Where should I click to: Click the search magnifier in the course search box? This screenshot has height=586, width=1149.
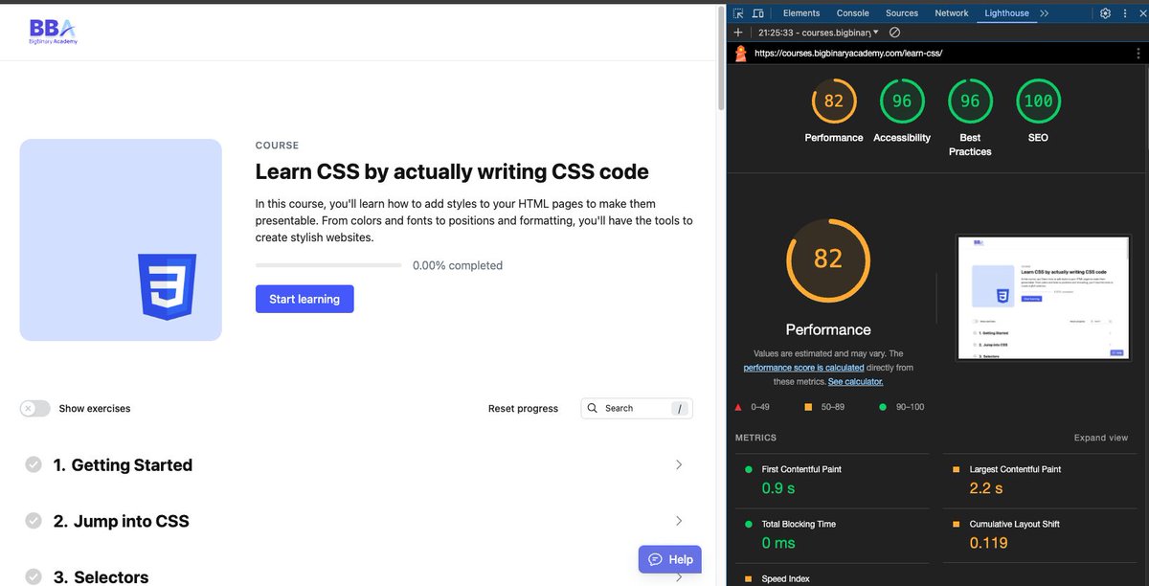pos(594,408)
